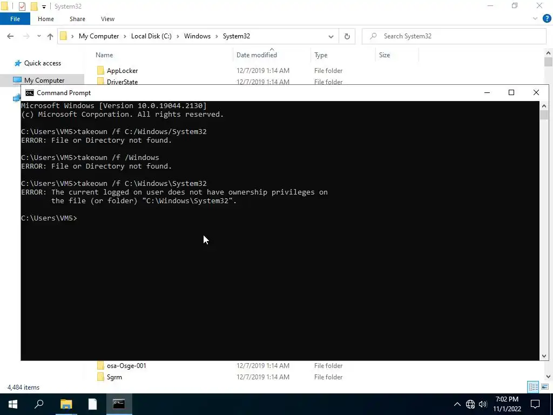The image size is (553, 415).
Task: Click the AppLocker folder icon
Action: pos(100,70)
